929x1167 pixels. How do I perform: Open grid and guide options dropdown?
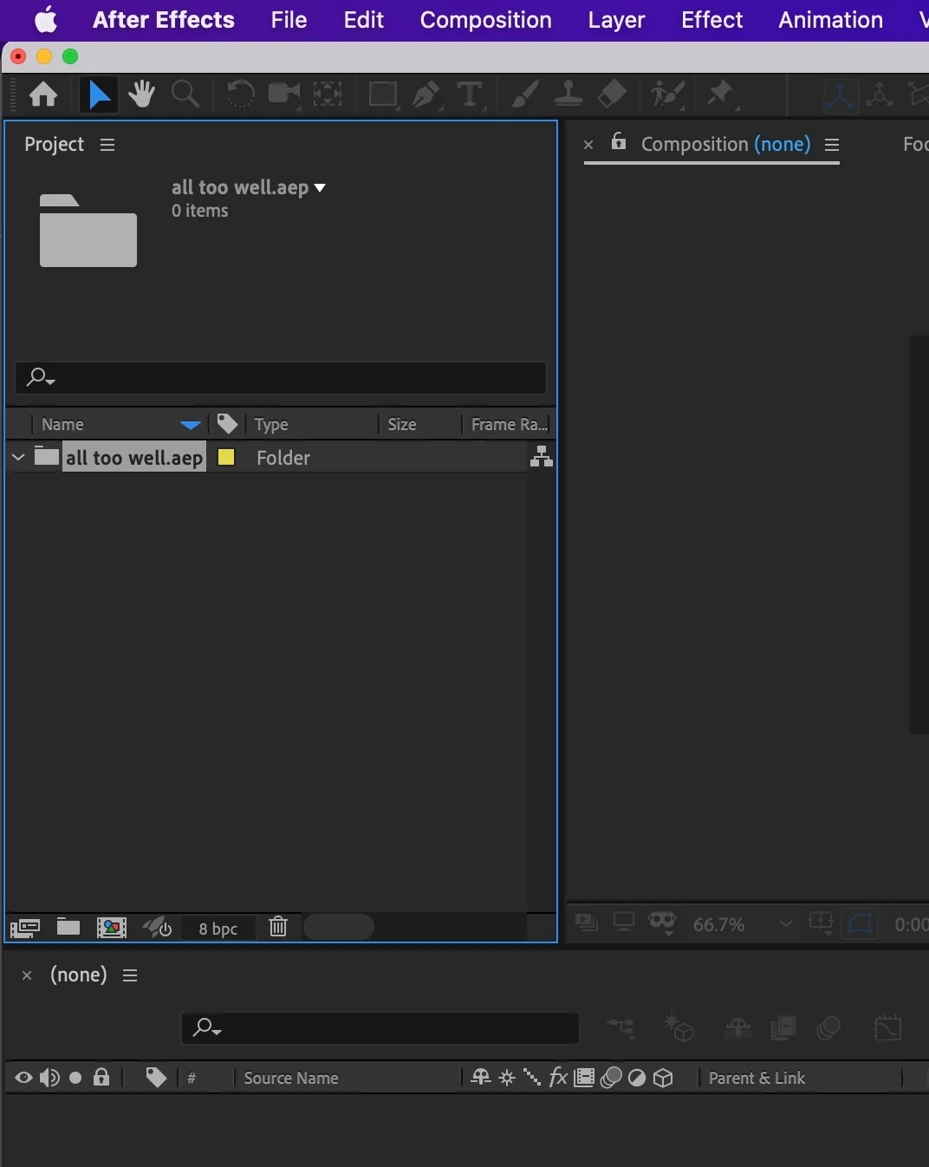(821, 923)
